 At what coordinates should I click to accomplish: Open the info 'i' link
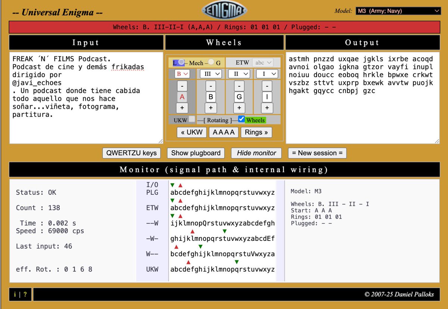[15, 294]
